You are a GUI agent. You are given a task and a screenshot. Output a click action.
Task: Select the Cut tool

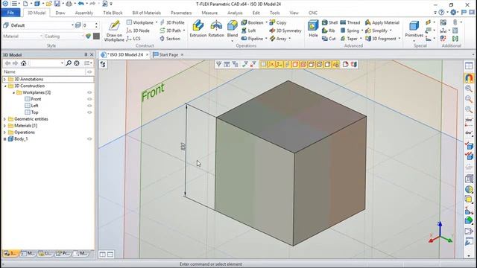pyautogui.click(x=329, y=39)
